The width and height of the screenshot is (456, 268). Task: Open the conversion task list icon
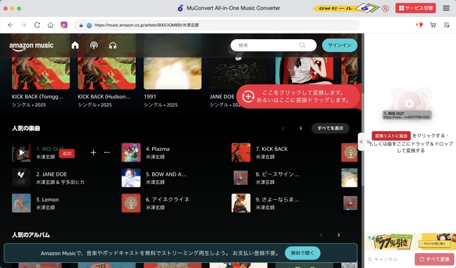447,25
